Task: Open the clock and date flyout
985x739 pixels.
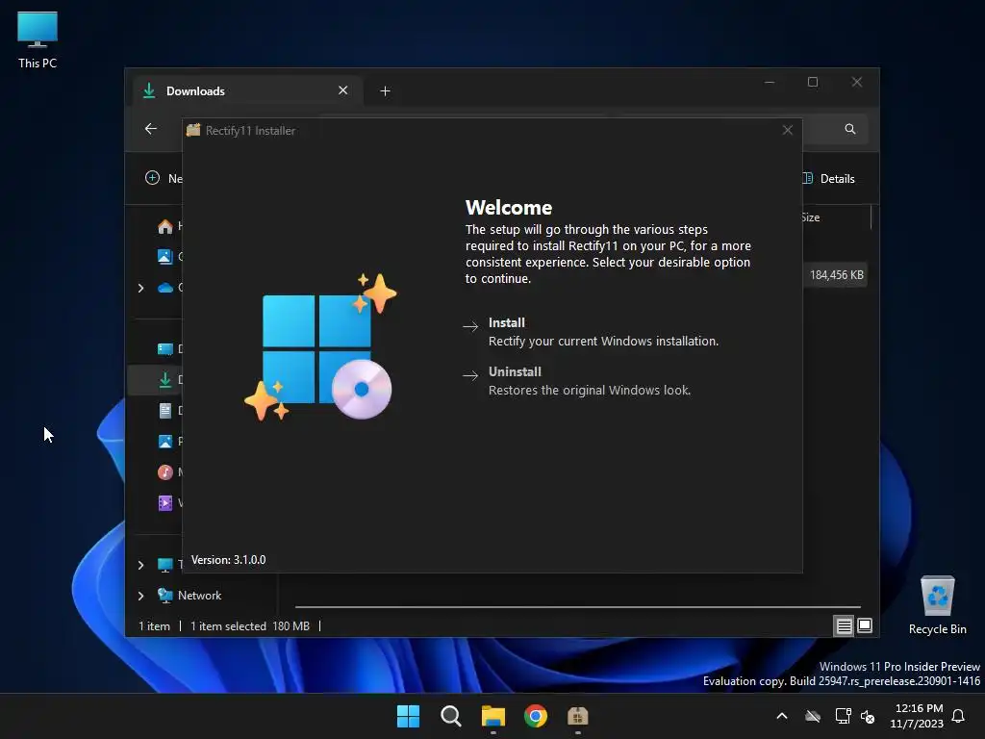Action: point(917,716)
